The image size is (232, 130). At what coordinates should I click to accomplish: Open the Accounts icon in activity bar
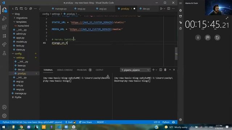click(4, 107)
